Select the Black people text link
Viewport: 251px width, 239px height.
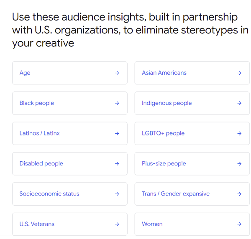[37, 103]
